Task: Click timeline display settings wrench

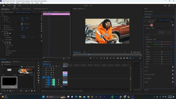Action: click(x=56, y=66)
